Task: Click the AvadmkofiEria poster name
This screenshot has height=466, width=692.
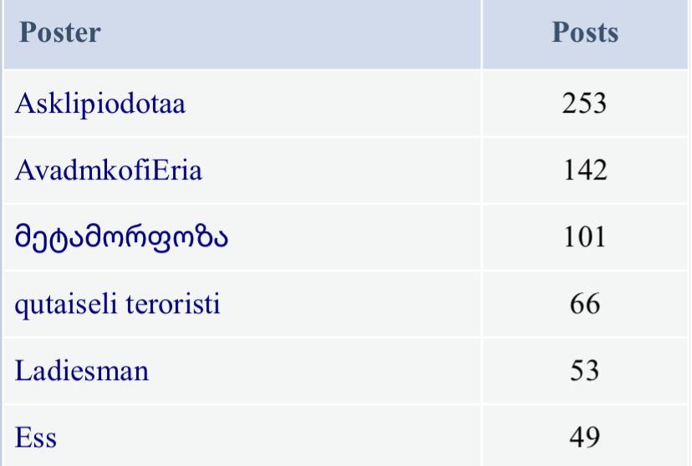Action: point(109,170)
